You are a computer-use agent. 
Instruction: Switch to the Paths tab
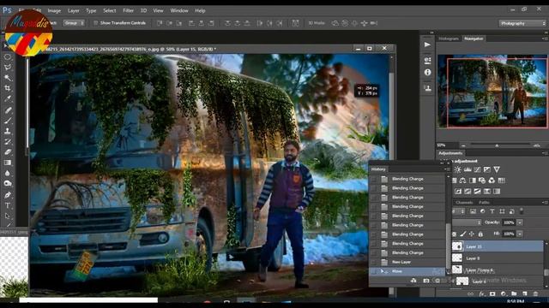pyautogui.click(x=484, y=203)
